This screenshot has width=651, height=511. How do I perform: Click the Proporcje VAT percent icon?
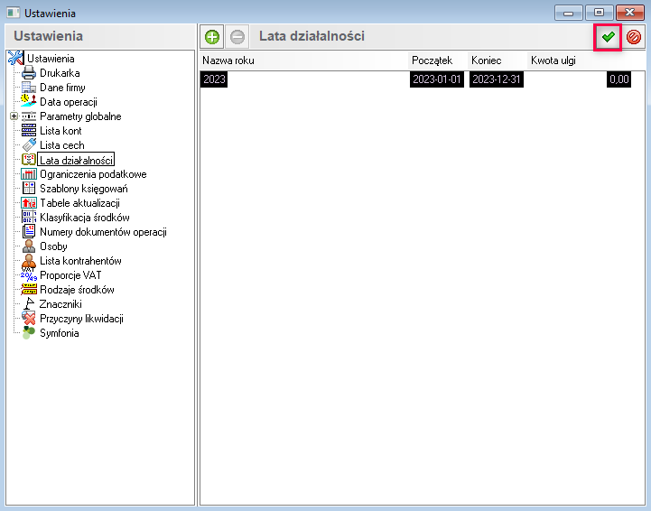29,274
